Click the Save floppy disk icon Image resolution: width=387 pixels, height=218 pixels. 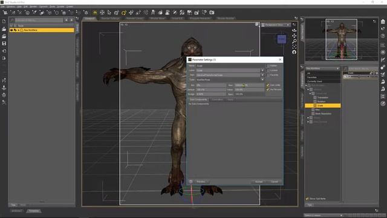click(4, 44)
